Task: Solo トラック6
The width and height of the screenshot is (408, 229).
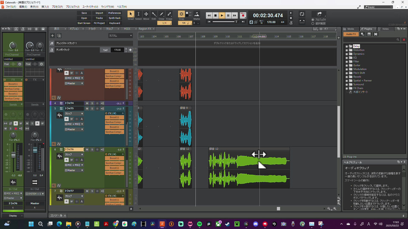Action: tap(92, 149)
